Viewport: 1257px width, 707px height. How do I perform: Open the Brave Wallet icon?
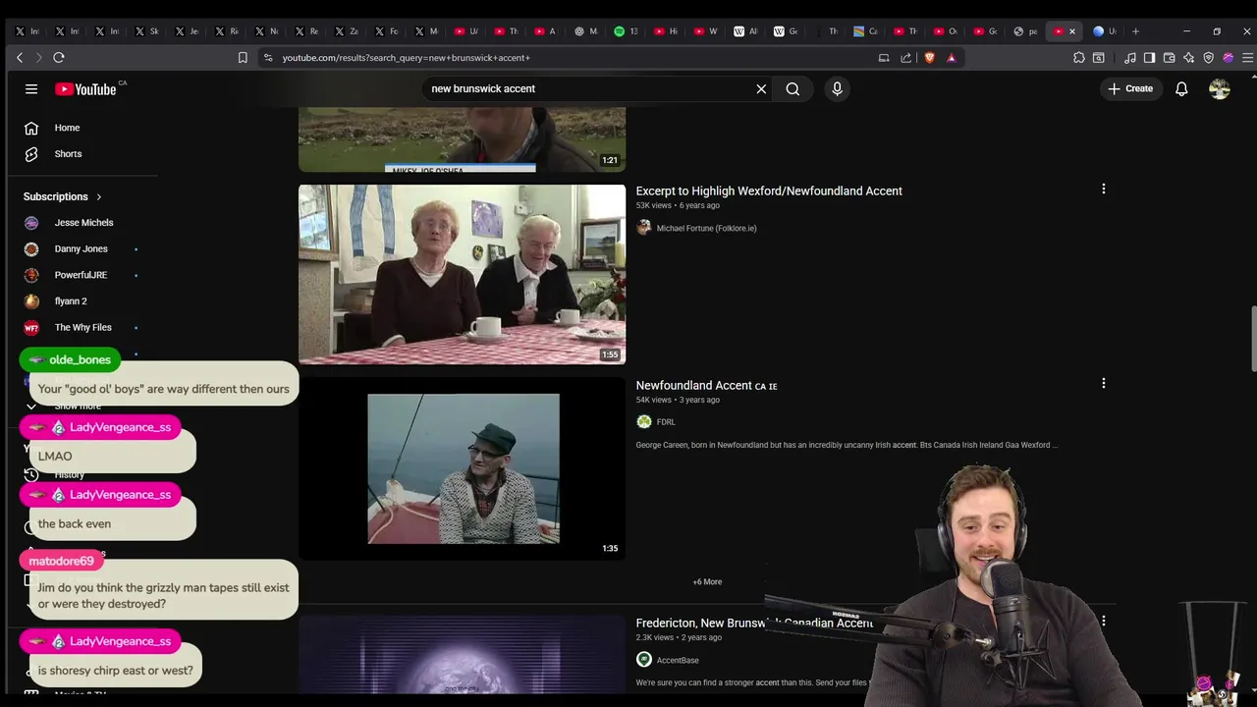point(1169,58)
